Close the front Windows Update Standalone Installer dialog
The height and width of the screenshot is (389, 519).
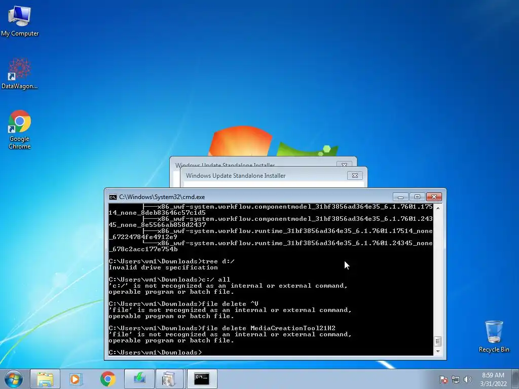(355, 175)
